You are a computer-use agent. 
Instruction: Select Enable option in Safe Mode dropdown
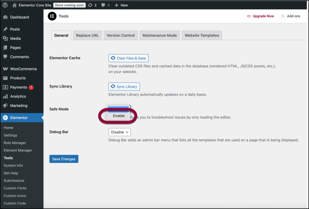point(119,116)
